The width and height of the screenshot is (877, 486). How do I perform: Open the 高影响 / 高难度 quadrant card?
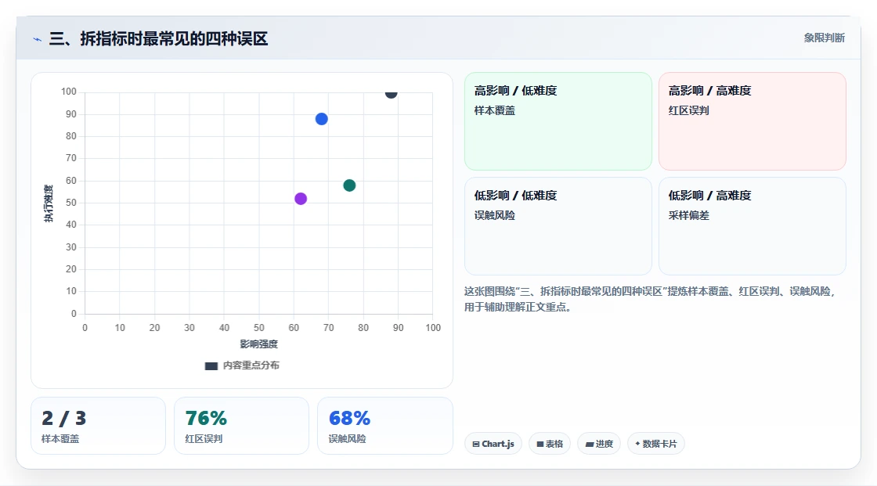coord(752,121)
